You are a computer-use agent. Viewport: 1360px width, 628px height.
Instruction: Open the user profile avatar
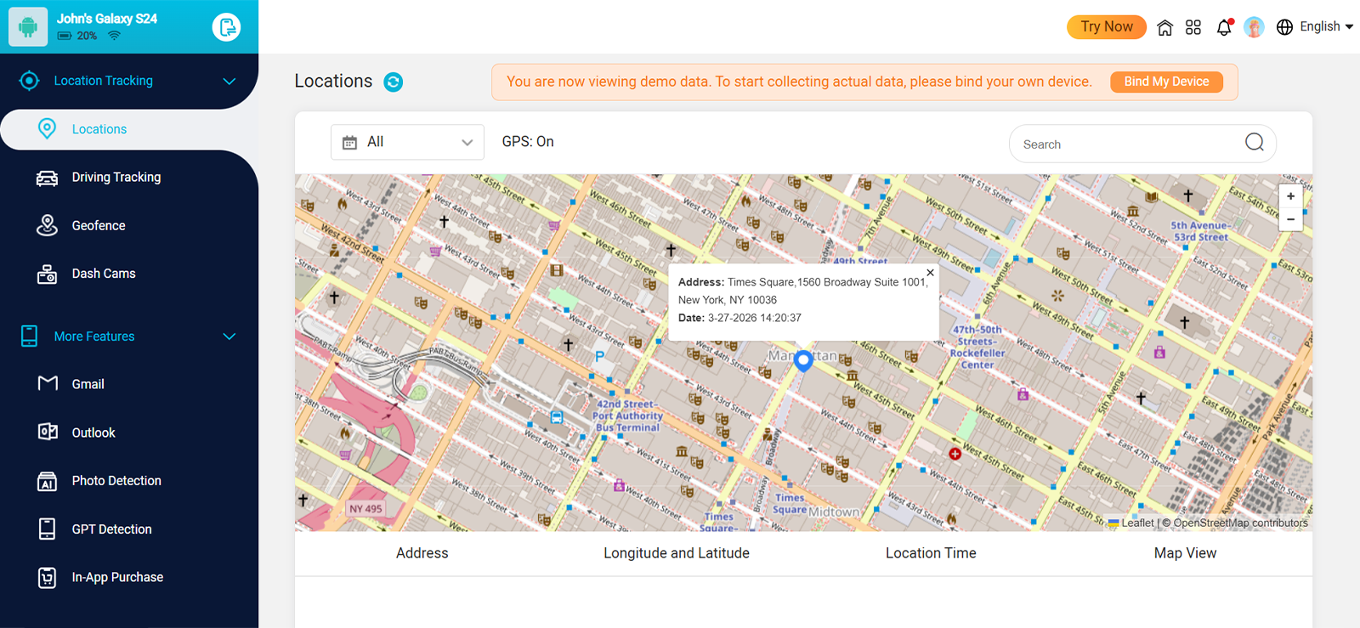point(1254,27)
